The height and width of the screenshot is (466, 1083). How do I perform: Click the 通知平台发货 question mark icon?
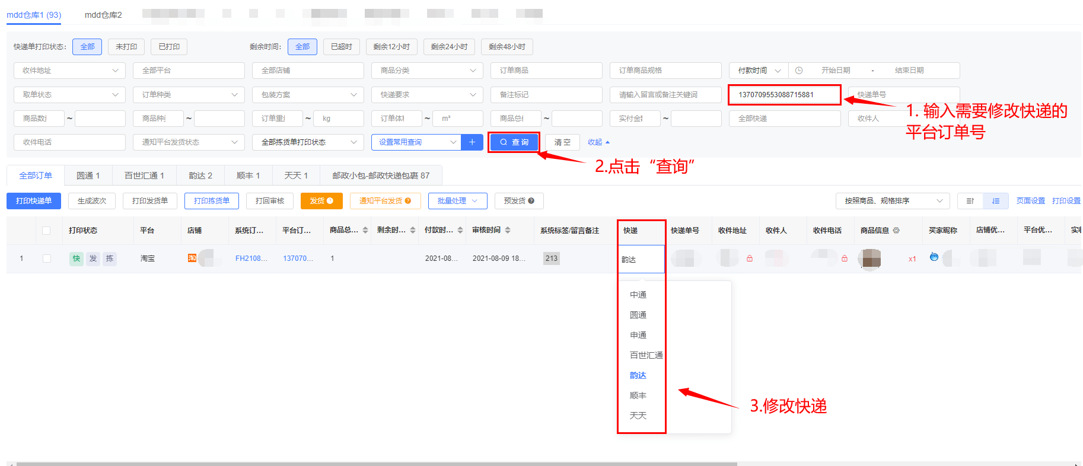[x=408, y=201]
